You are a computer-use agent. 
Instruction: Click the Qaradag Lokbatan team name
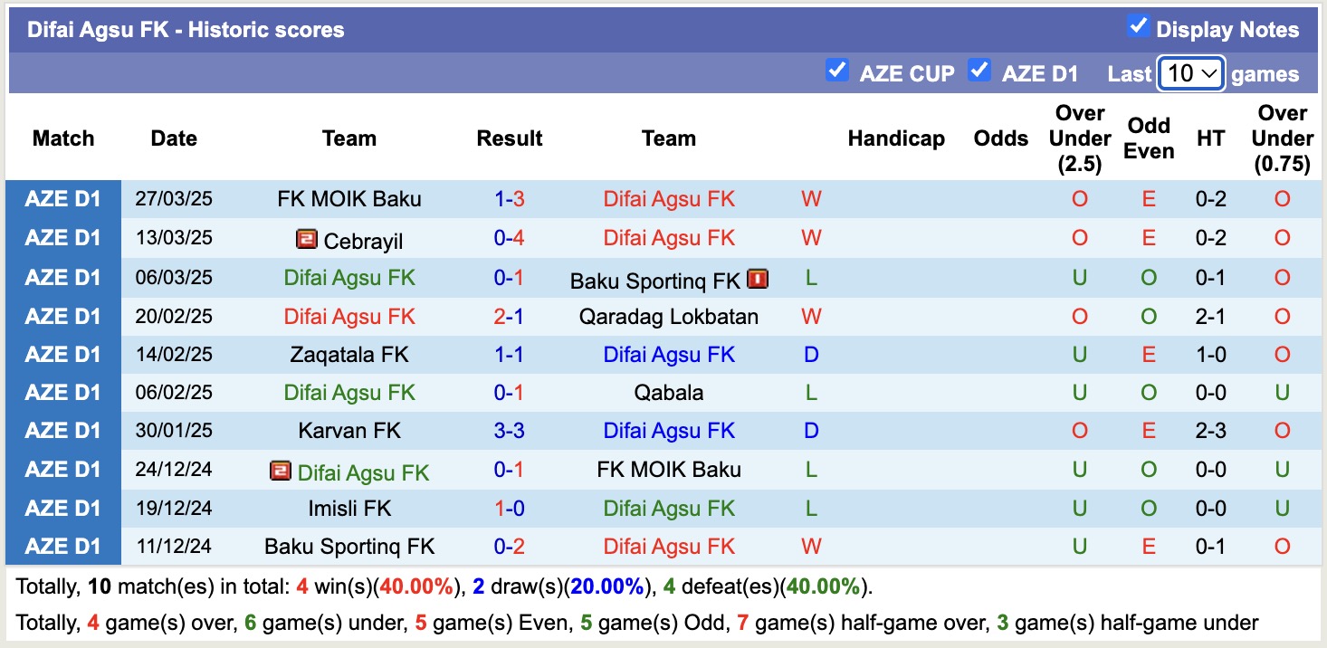[x=668, y=316]
